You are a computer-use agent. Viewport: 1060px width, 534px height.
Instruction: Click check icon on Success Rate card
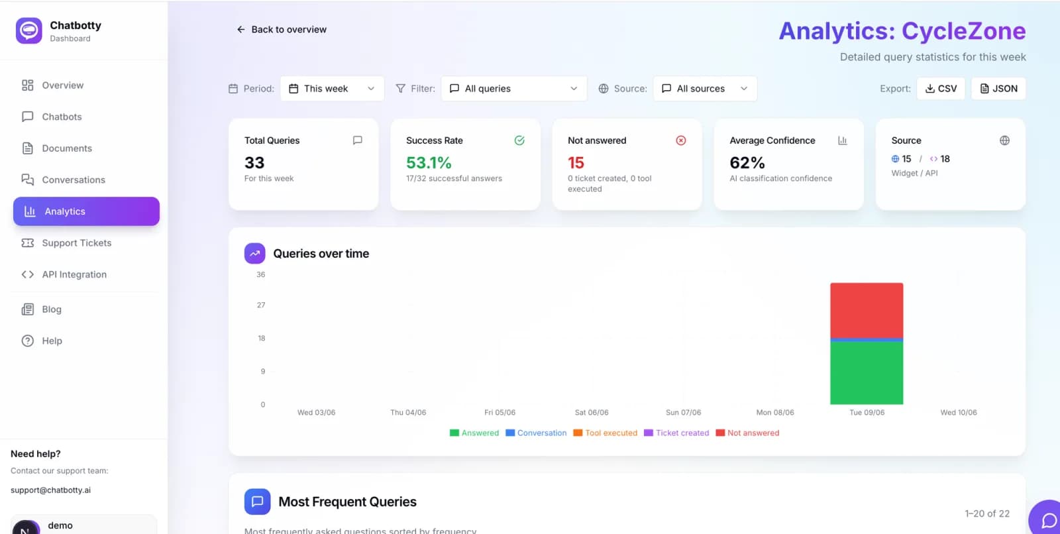(519, 140)
